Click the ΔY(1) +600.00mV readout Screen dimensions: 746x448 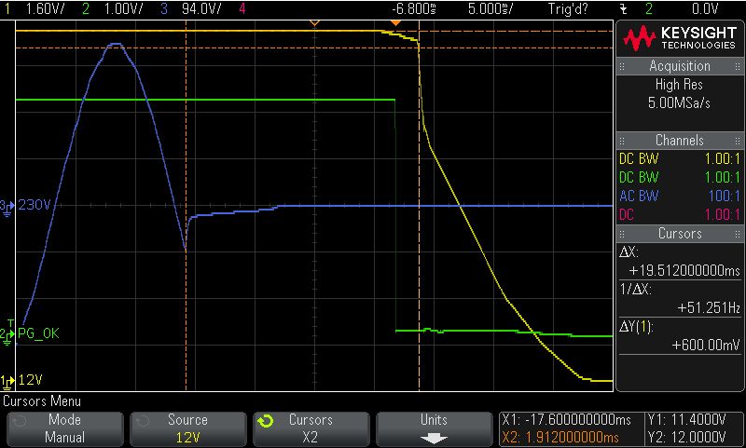[679, 336]
